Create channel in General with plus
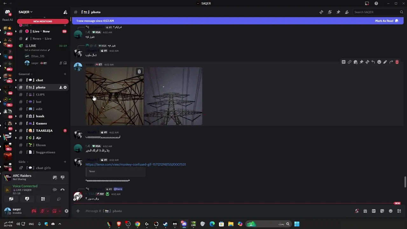The width and height of the screenshot is (407, 229). coord(65,74)
